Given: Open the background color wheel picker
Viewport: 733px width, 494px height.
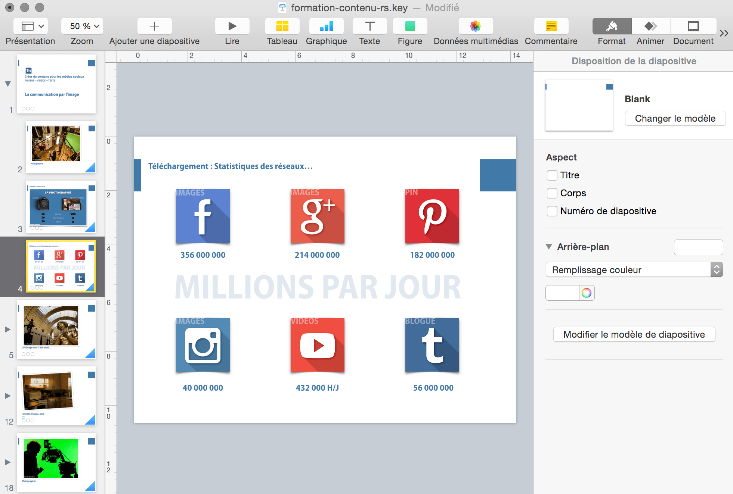Looking at the screenshot, I should [587, 293].
